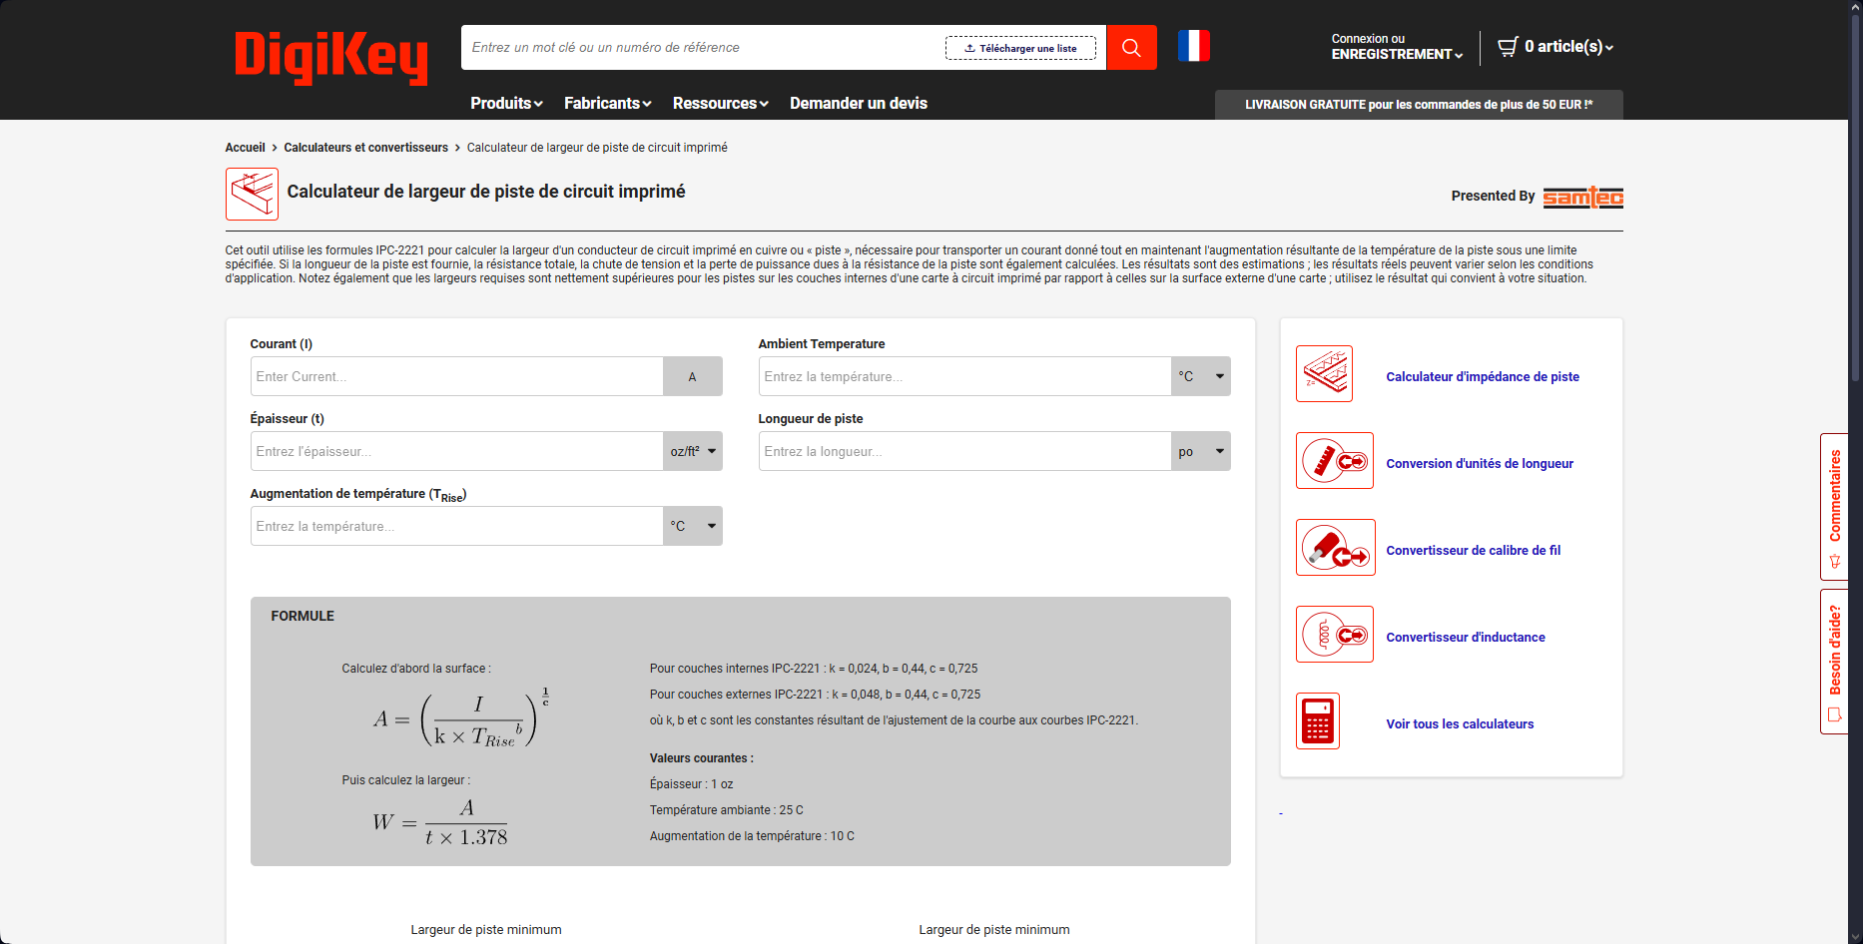The image size is (1863, 944).
Task: Open the inductance converter icon
Action: tap(1335, 634)
